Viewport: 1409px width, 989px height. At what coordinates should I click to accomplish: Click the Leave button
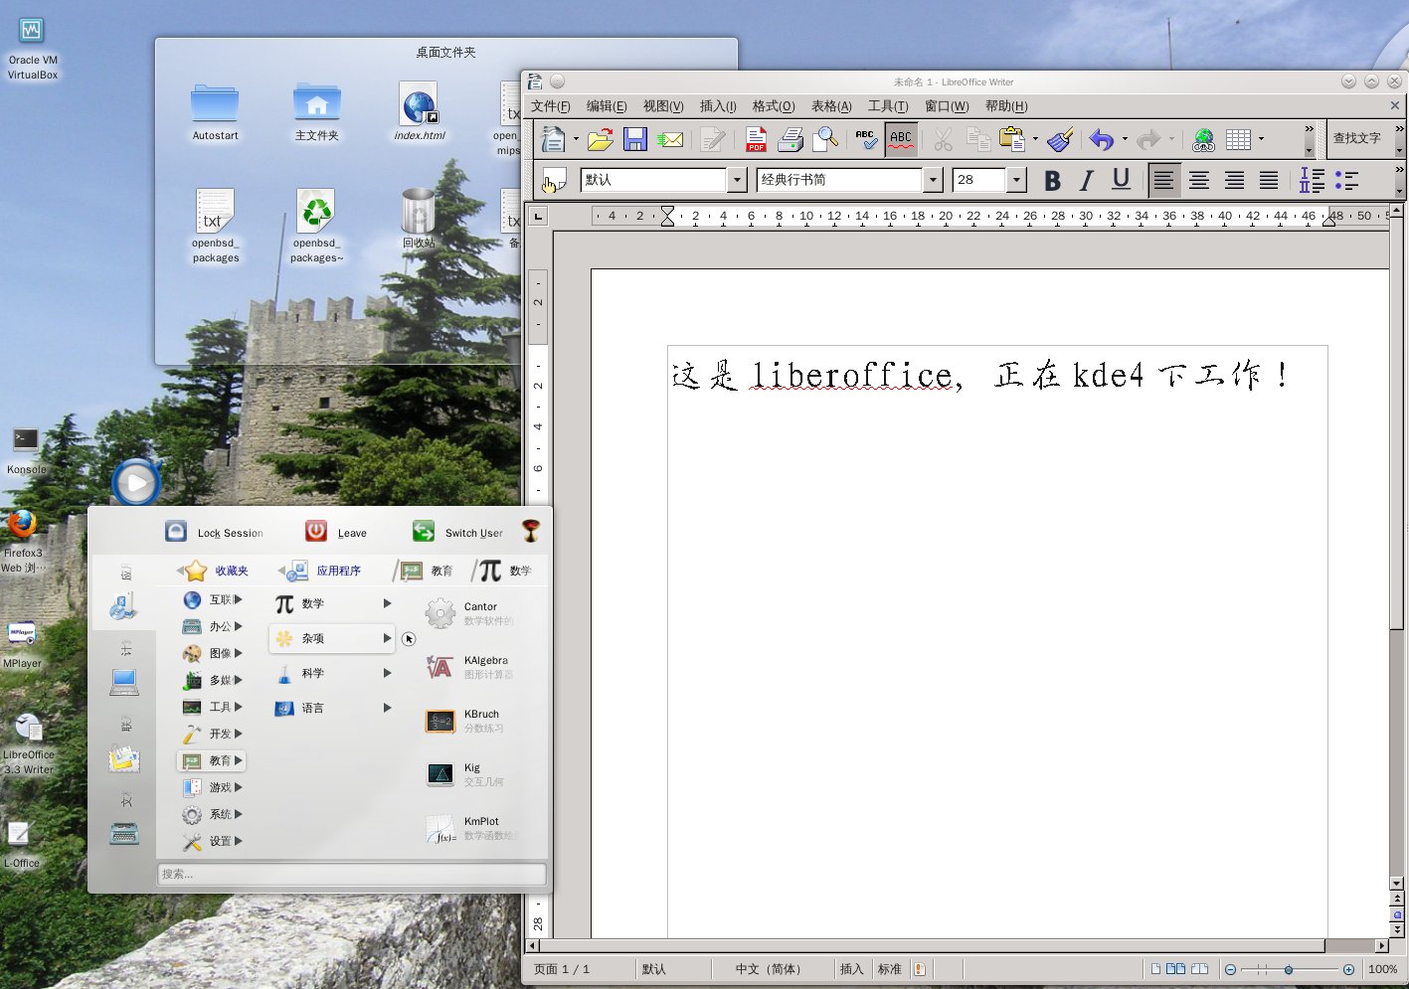click(336, 532)
